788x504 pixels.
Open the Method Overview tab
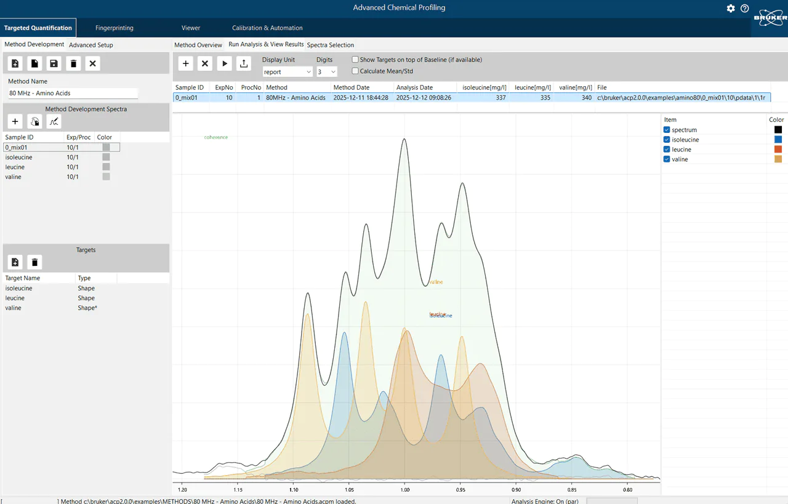(198, 45)
